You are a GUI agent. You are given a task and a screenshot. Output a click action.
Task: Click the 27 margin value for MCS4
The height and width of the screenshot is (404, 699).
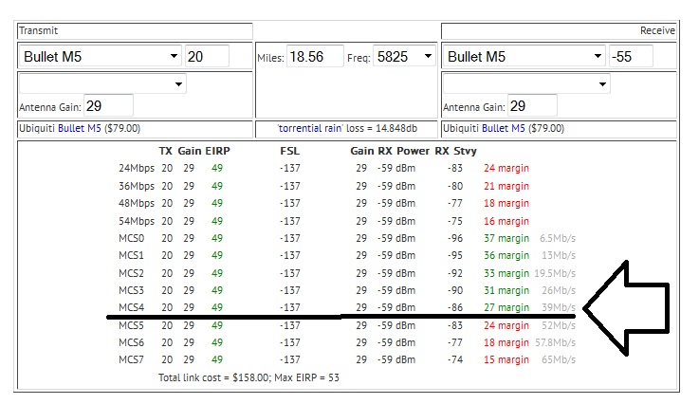click(x=506, y=307)
